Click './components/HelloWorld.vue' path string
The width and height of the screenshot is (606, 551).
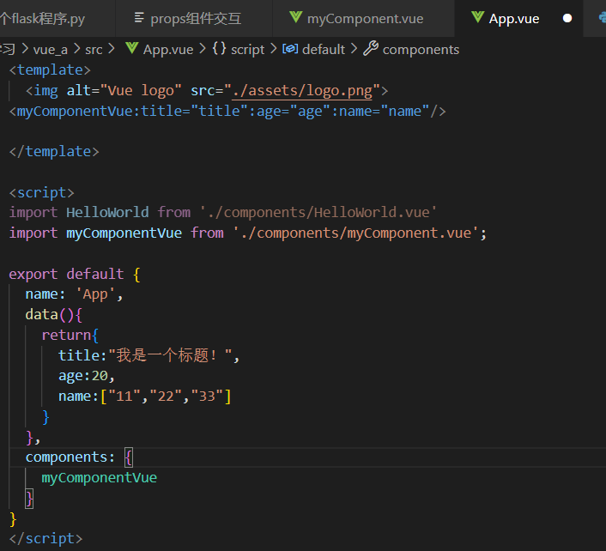pos(318,213)
